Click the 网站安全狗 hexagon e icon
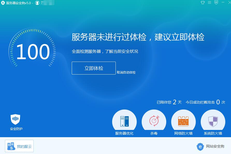 (200, 147)
